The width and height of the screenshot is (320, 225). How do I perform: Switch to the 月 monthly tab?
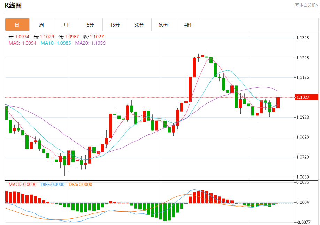click(66, 25)
